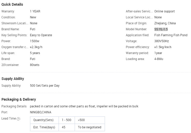The height and width of the screenshot is (133, 191).
Task: Click the Lead Time help question-mark icon
Action: point(18,119)
